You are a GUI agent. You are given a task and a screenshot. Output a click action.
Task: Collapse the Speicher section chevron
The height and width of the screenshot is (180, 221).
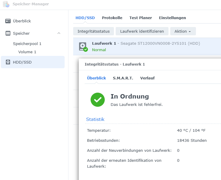(59, 33)
